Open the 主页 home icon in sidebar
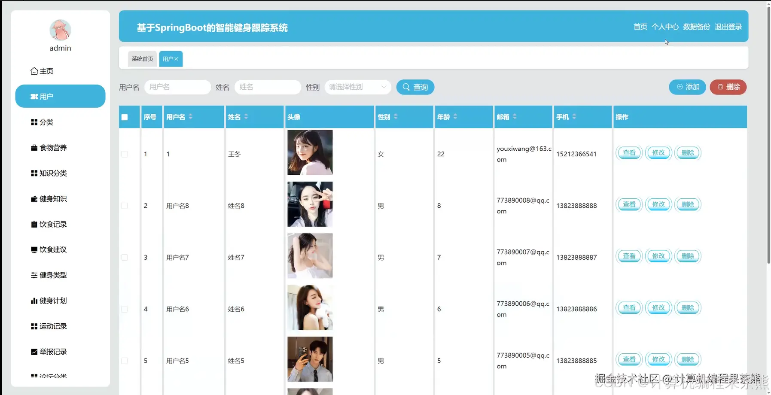771x395 pixels. click(x=34, y=71)
